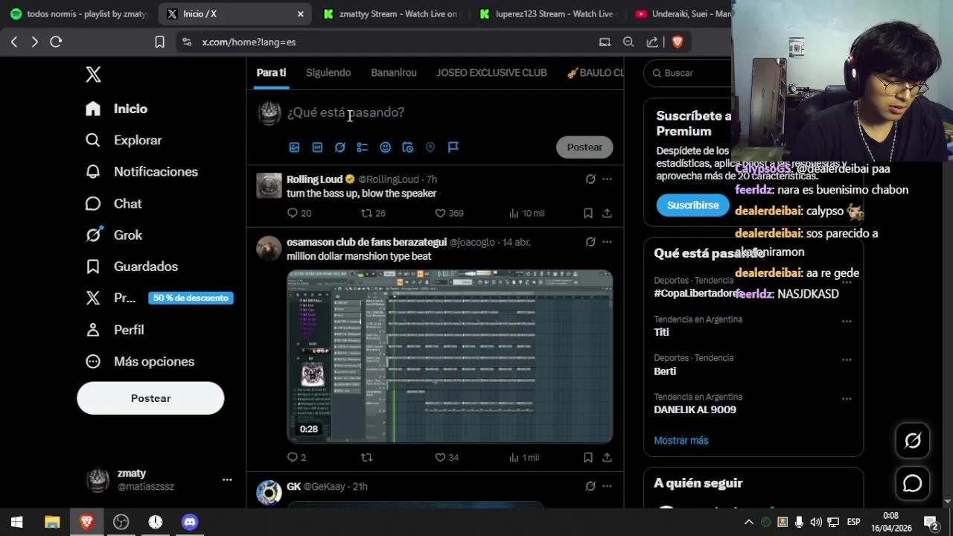Share osamason fan club post
953x536 pixels.
point(607,457)
